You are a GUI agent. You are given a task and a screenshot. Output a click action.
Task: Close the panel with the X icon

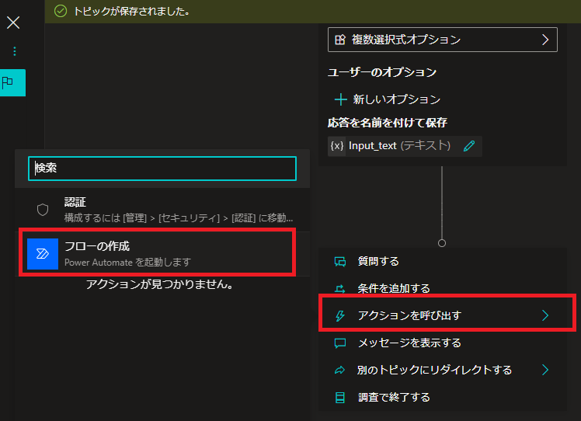tap(13, 23)
